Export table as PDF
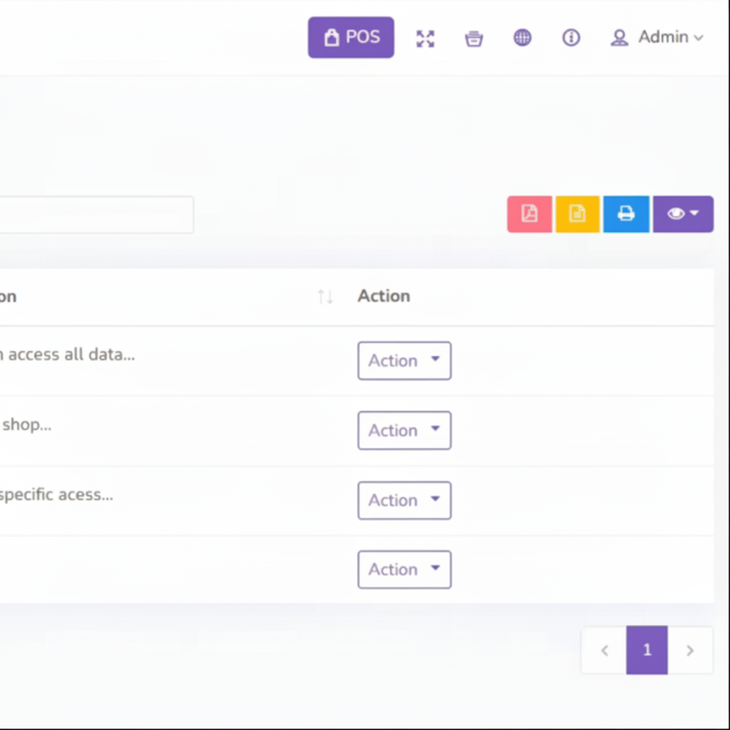 [529, 214]
